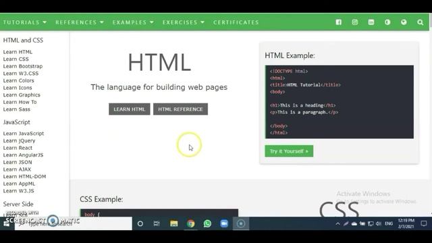Toggle dark mode contrast icon

[x=387, y=22]
